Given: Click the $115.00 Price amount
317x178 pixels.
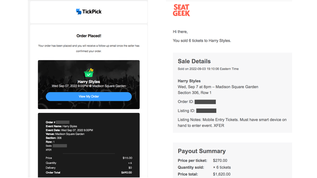Looking at the screenshot, I should pyautogui.click(x=127, y=158).
